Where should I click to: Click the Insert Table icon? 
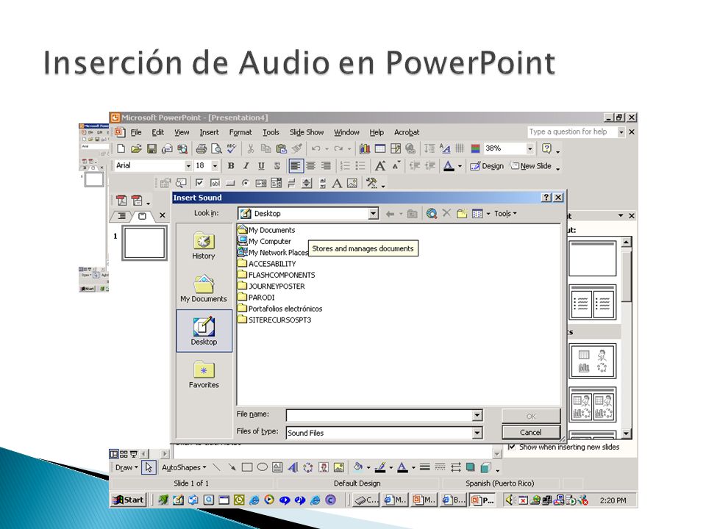click(380, 148)
